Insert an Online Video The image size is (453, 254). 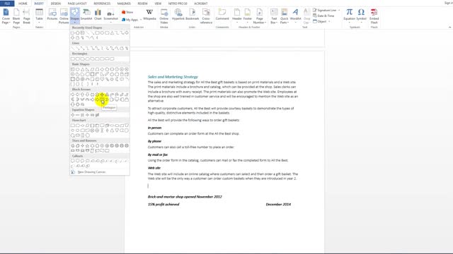point(164,16)
